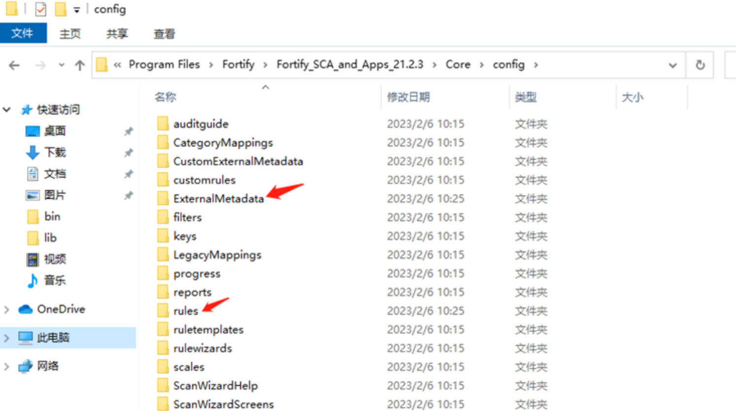Expand the address bar history dropdown
736x411 pixels.
(x=672, y=65)
